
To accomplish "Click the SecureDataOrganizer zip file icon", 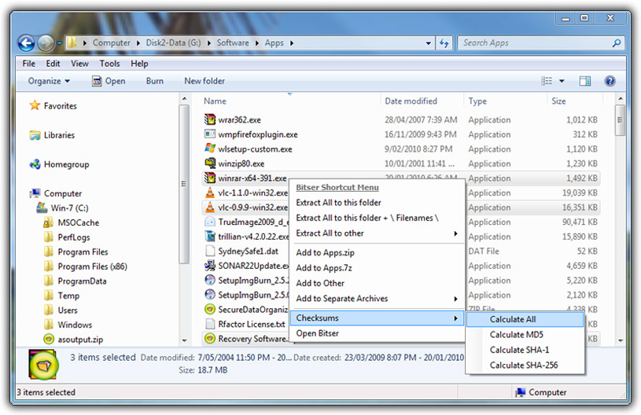I will 210,309.
